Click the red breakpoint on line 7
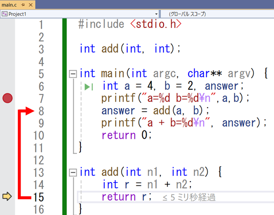Screen dimensions: 274x215 7,98
